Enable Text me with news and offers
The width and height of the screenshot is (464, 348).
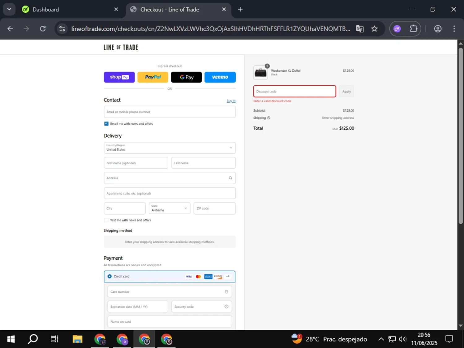coord(106,220)
